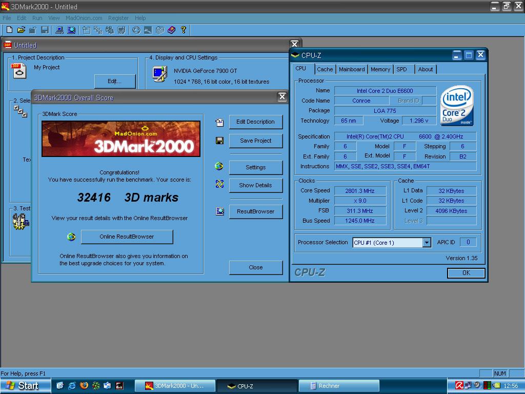Click the ResultBrowser magnifier toolbar icon
Screen dimensions: 525x394
pyautogui.click(x=71, y=30)
